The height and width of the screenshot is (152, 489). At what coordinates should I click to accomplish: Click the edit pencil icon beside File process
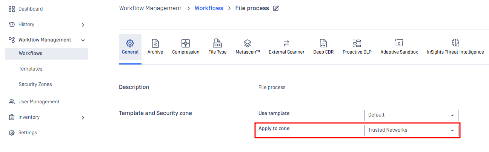pos(276,8)
